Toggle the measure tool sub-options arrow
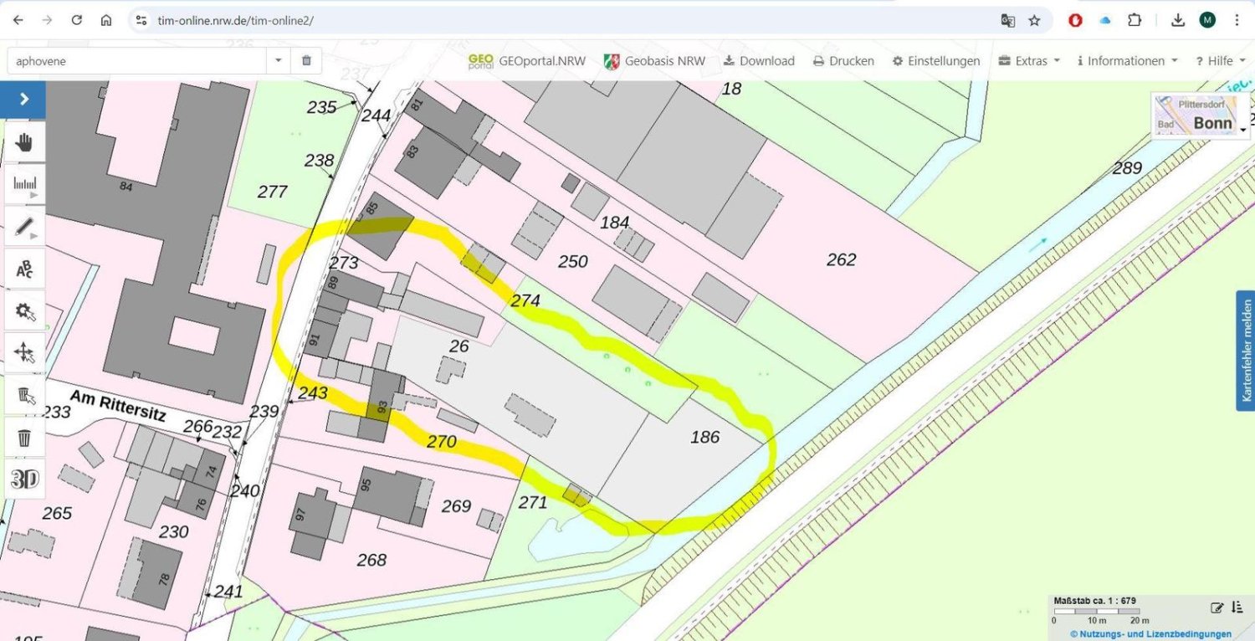 click(35, 194)
